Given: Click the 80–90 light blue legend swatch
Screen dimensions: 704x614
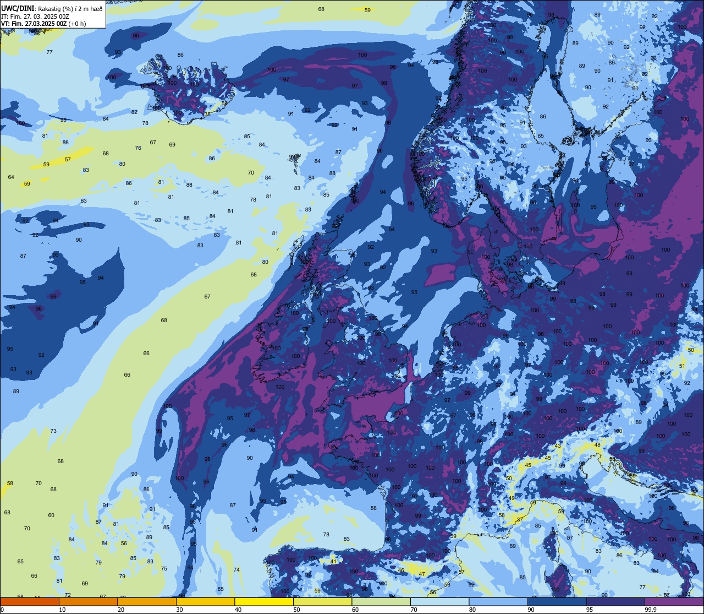Looking at the screenshot, I should click(x=498, y=601).
